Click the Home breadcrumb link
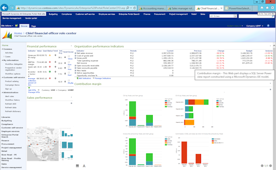 click(18, 33)
